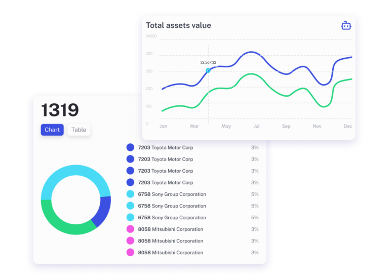
Task: Click the pink dot of the last Mitsubishi row
Action: tap(130, 253)
